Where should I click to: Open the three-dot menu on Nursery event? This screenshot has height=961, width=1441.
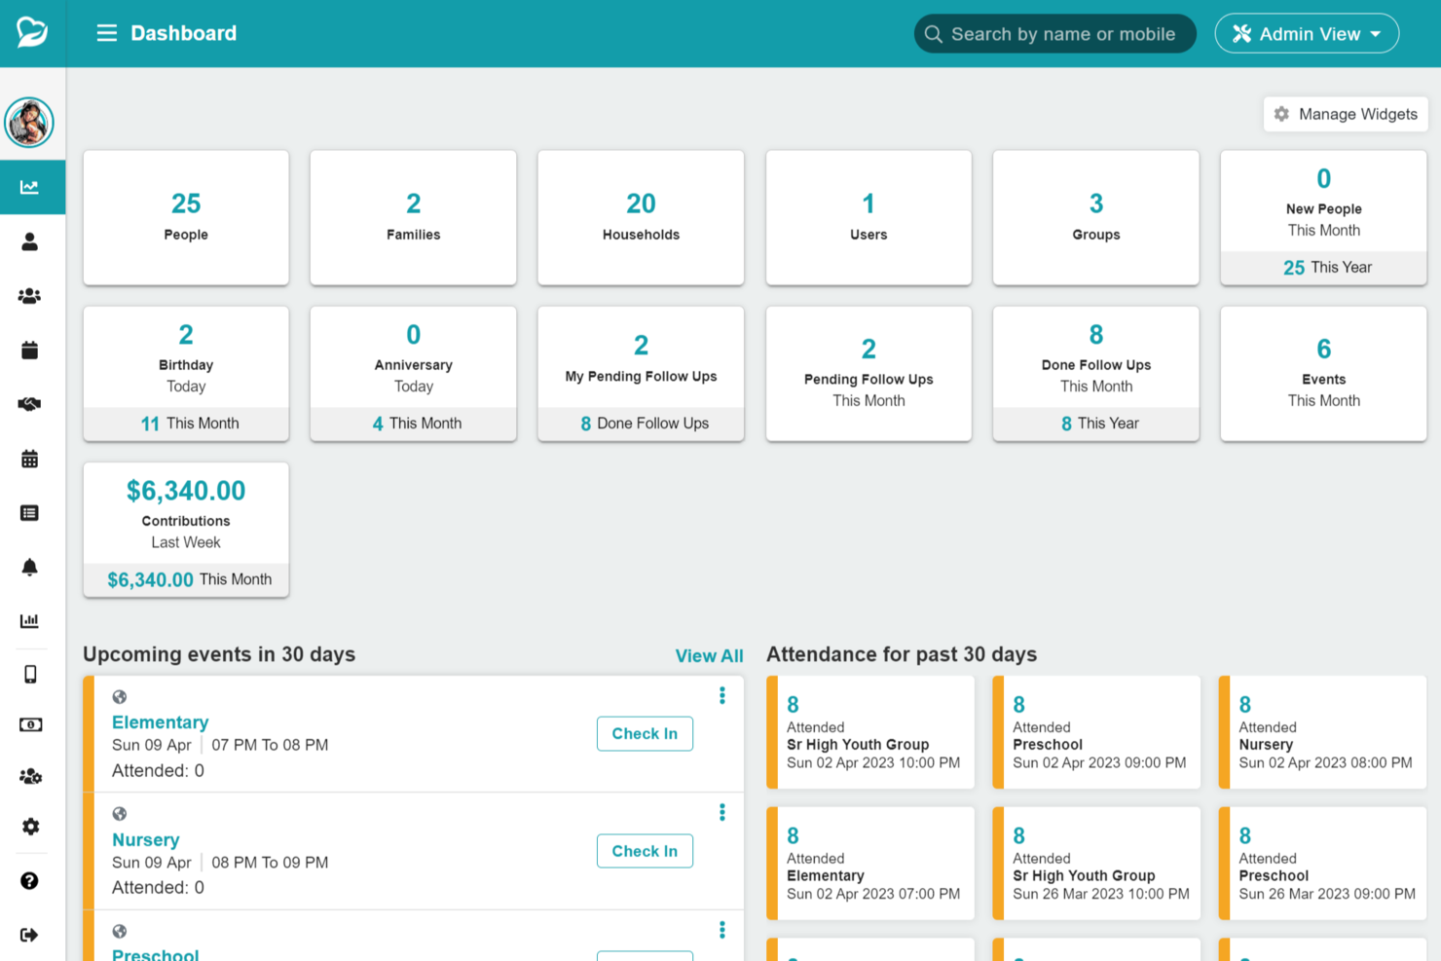tap(722, 812)
